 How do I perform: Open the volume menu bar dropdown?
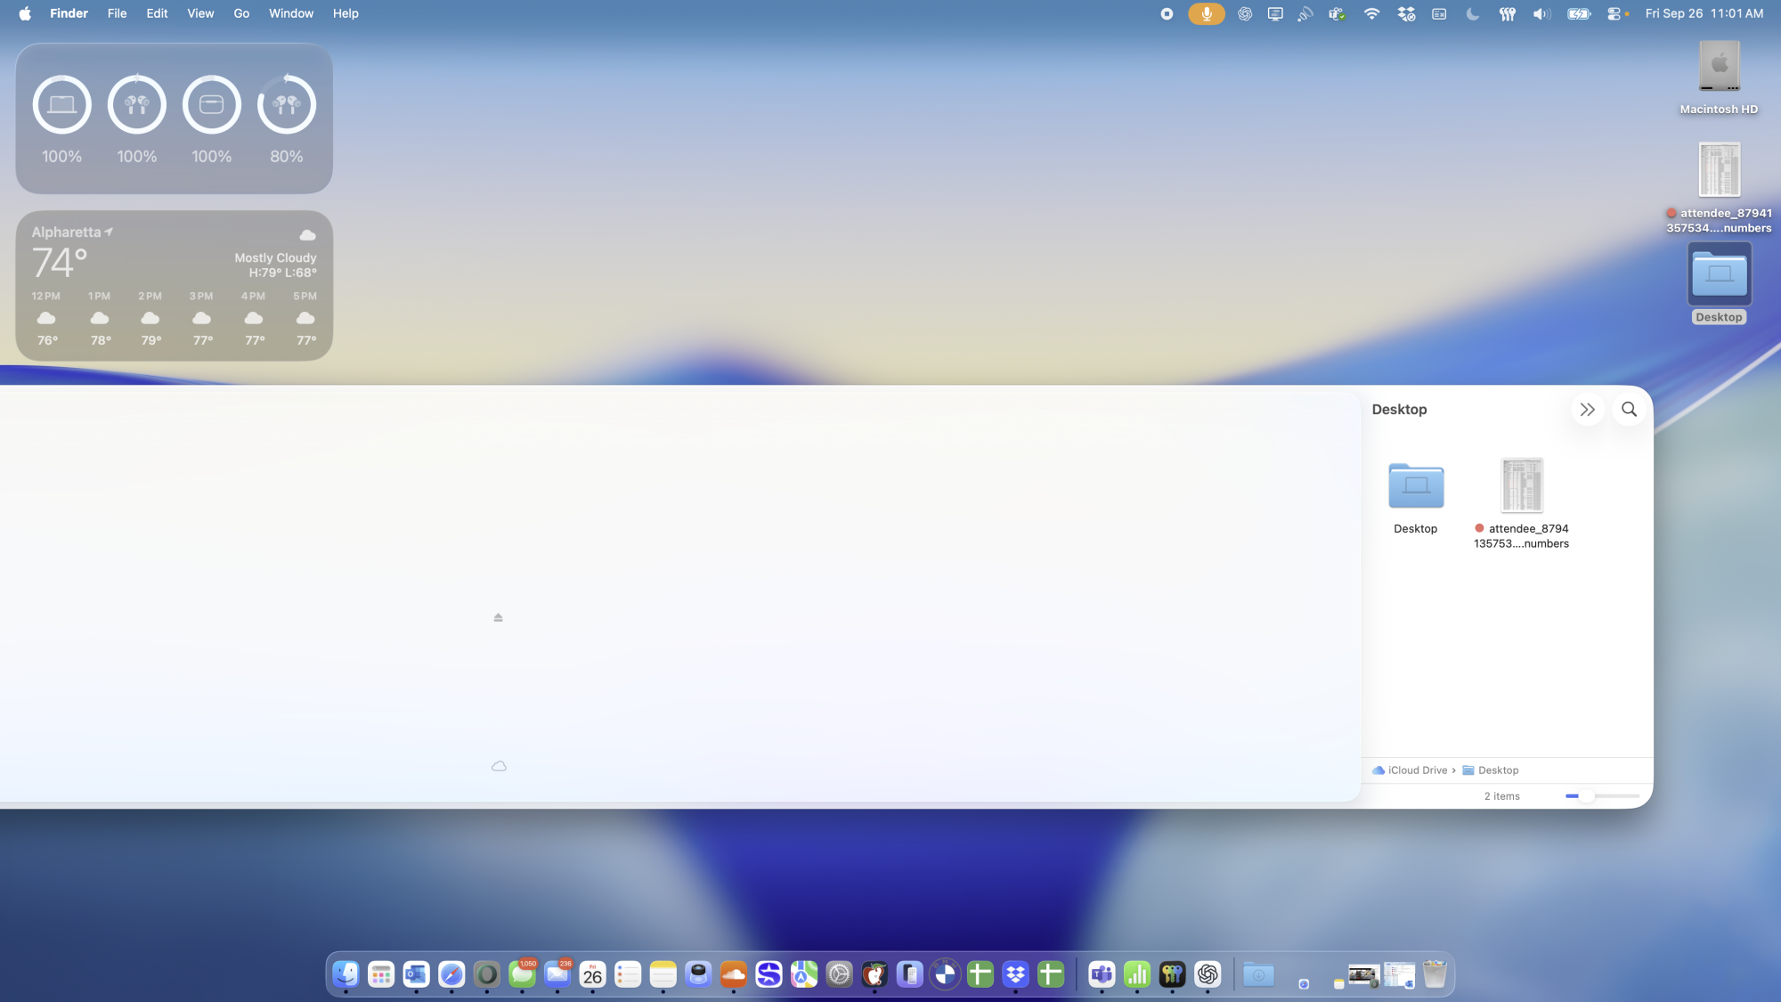click(1541, 13)
